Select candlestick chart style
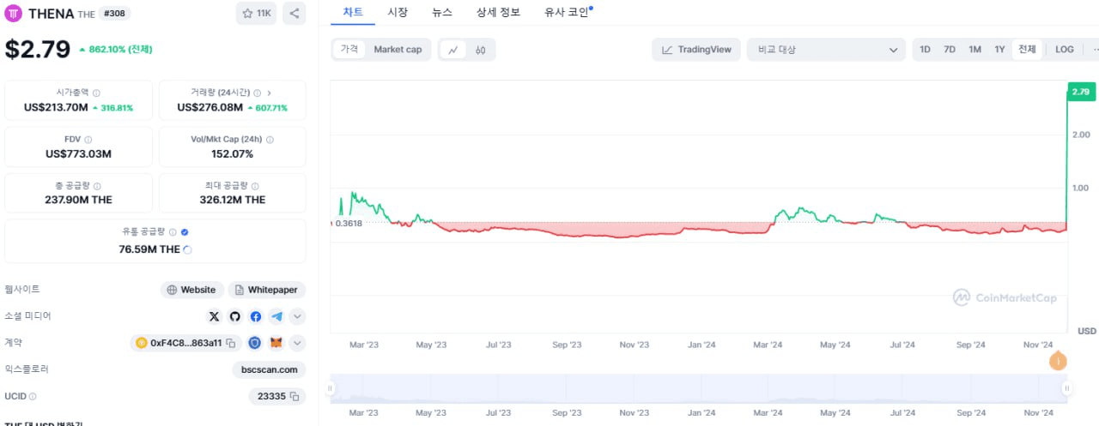The height and width of the screenshot is (426, 1099). click(481, 50)
